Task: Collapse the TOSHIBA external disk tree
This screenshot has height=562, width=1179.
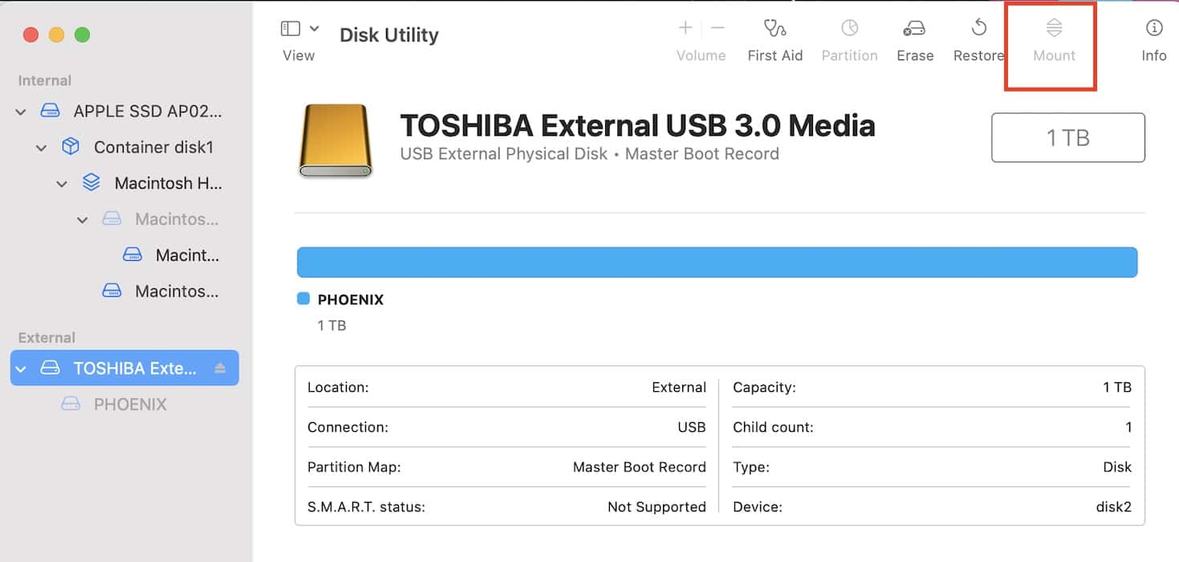Action: [22, 369]
